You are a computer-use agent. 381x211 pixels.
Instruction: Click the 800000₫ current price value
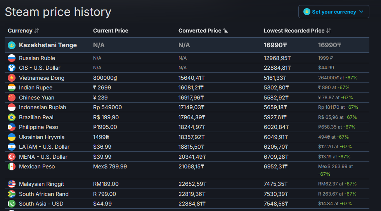pos(105,78)
